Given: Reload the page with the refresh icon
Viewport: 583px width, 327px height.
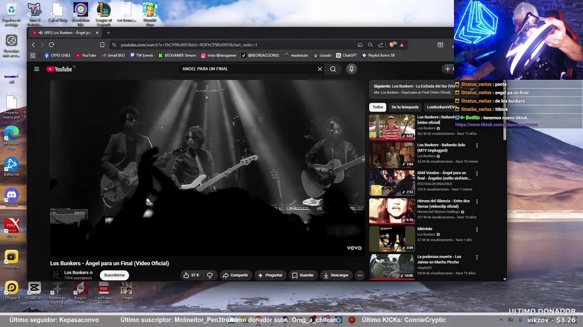Looking at the screenshot, I should pos(51,45).
